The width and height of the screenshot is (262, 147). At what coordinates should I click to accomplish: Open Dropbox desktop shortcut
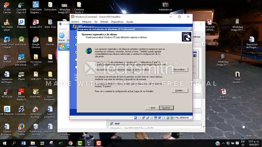coord(21,24)
